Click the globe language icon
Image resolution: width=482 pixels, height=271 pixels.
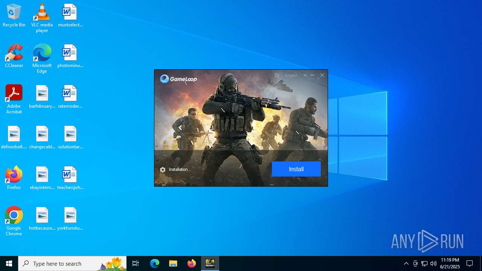click(x=277, y=75)
